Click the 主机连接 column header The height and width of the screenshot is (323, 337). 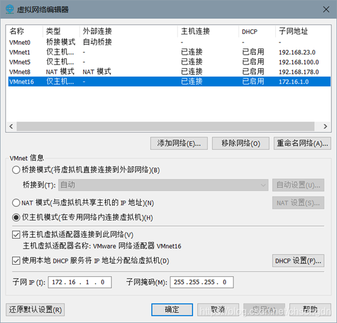208,31
